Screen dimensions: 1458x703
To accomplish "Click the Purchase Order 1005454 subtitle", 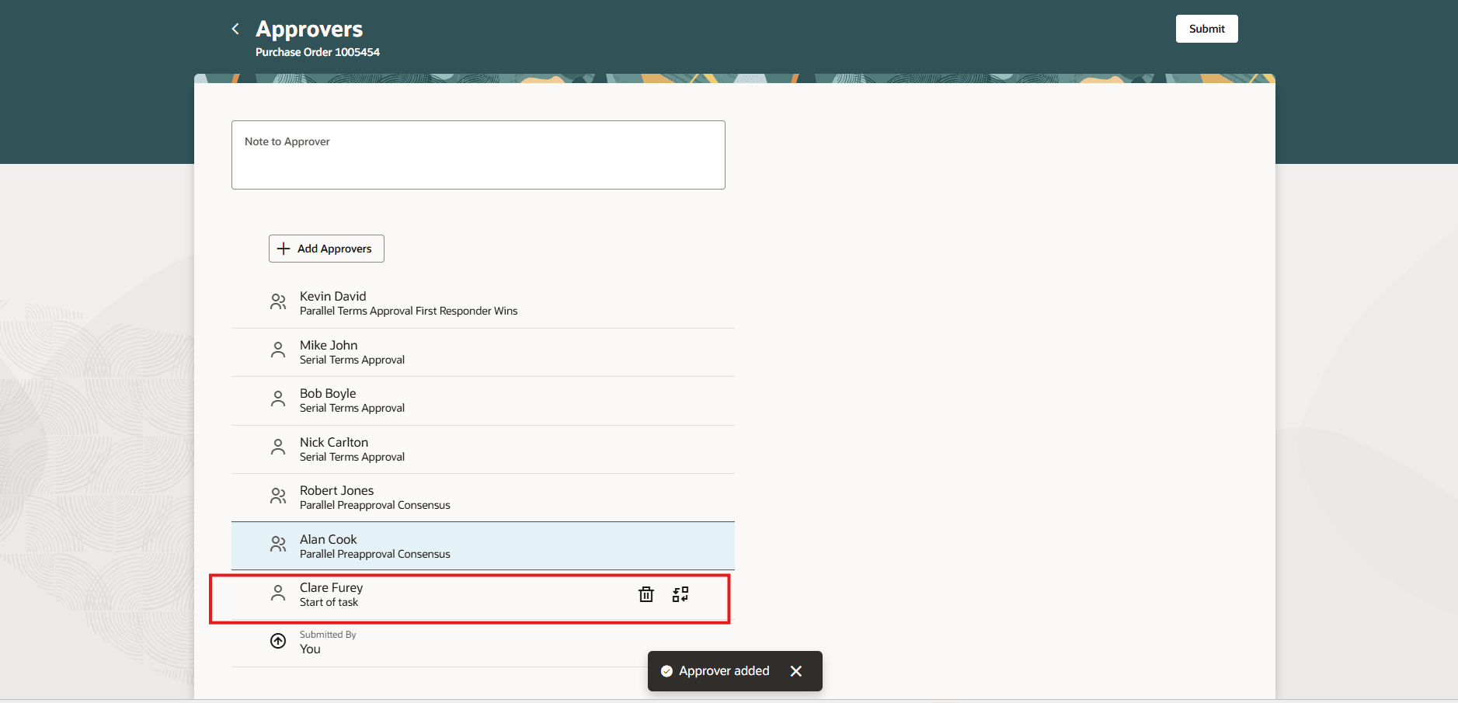I will (x=318, y=52).
